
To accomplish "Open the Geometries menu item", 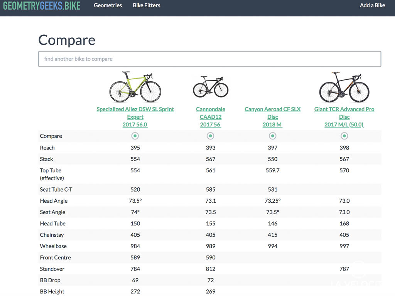I will (108, 5).
